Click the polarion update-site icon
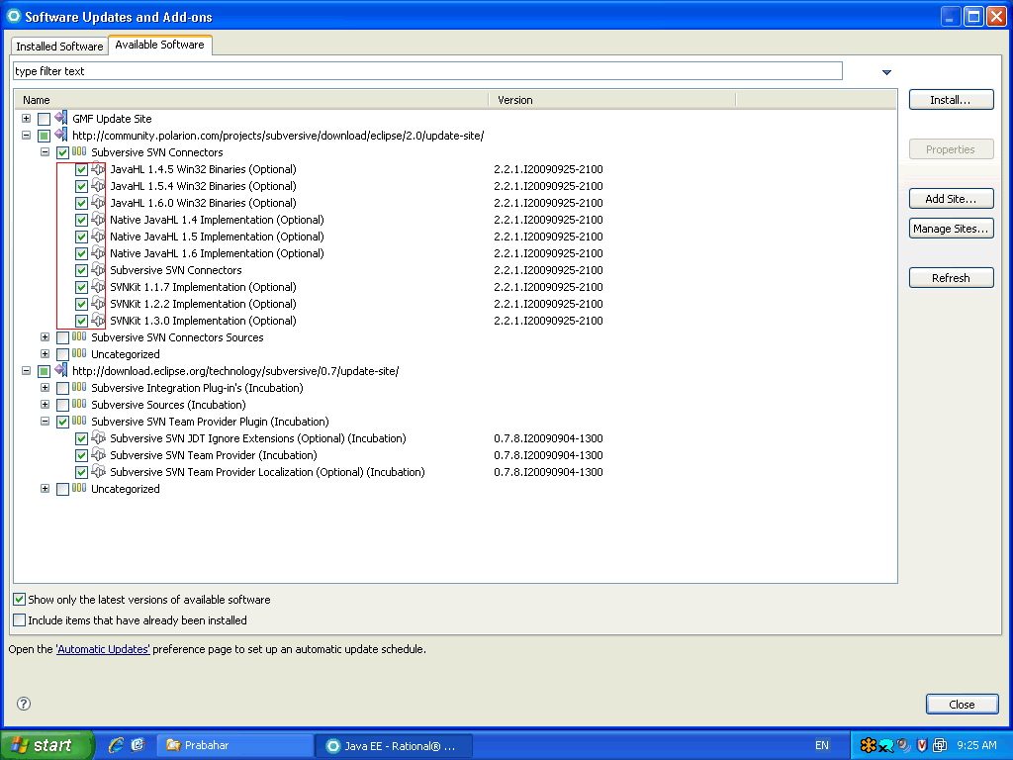Viewport: 1013px width, 760px height. click(61, 135)
